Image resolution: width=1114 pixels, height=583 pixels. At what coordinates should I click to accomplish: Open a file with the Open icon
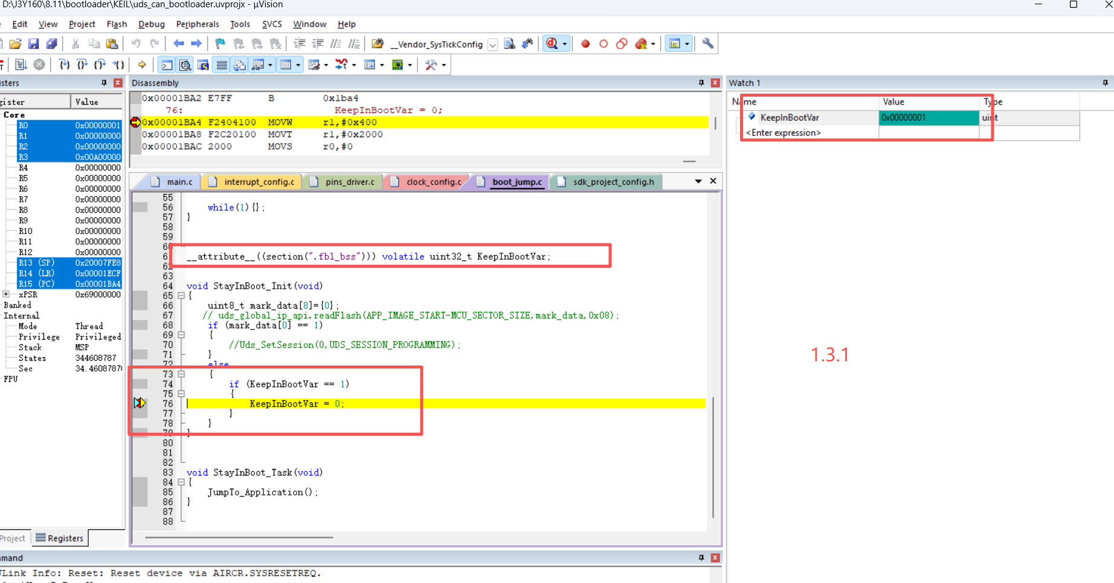click(x=16, y=43)
